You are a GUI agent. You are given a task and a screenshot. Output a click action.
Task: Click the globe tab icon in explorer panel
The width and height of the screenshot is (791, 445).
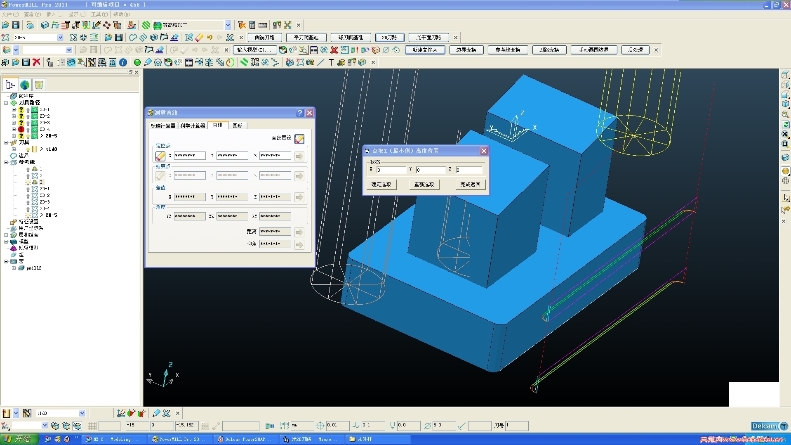(25, 85)
